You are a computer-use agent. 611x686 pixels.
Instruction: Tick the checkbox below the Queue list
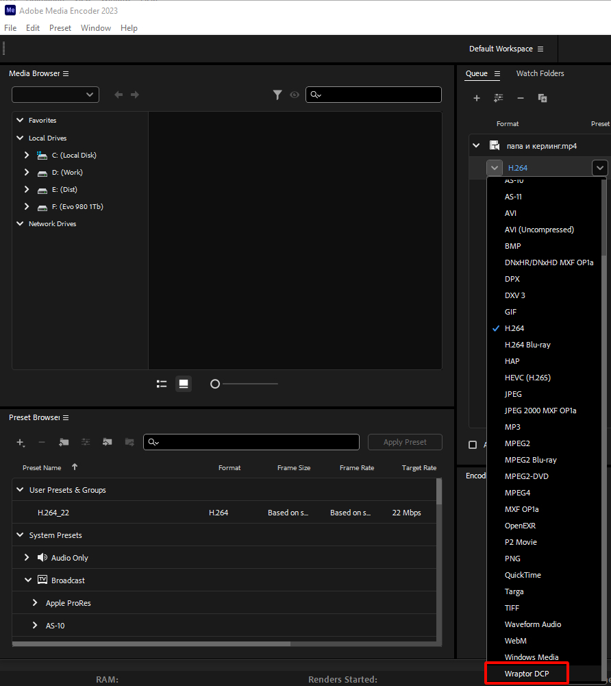click(x=473, y=445)
